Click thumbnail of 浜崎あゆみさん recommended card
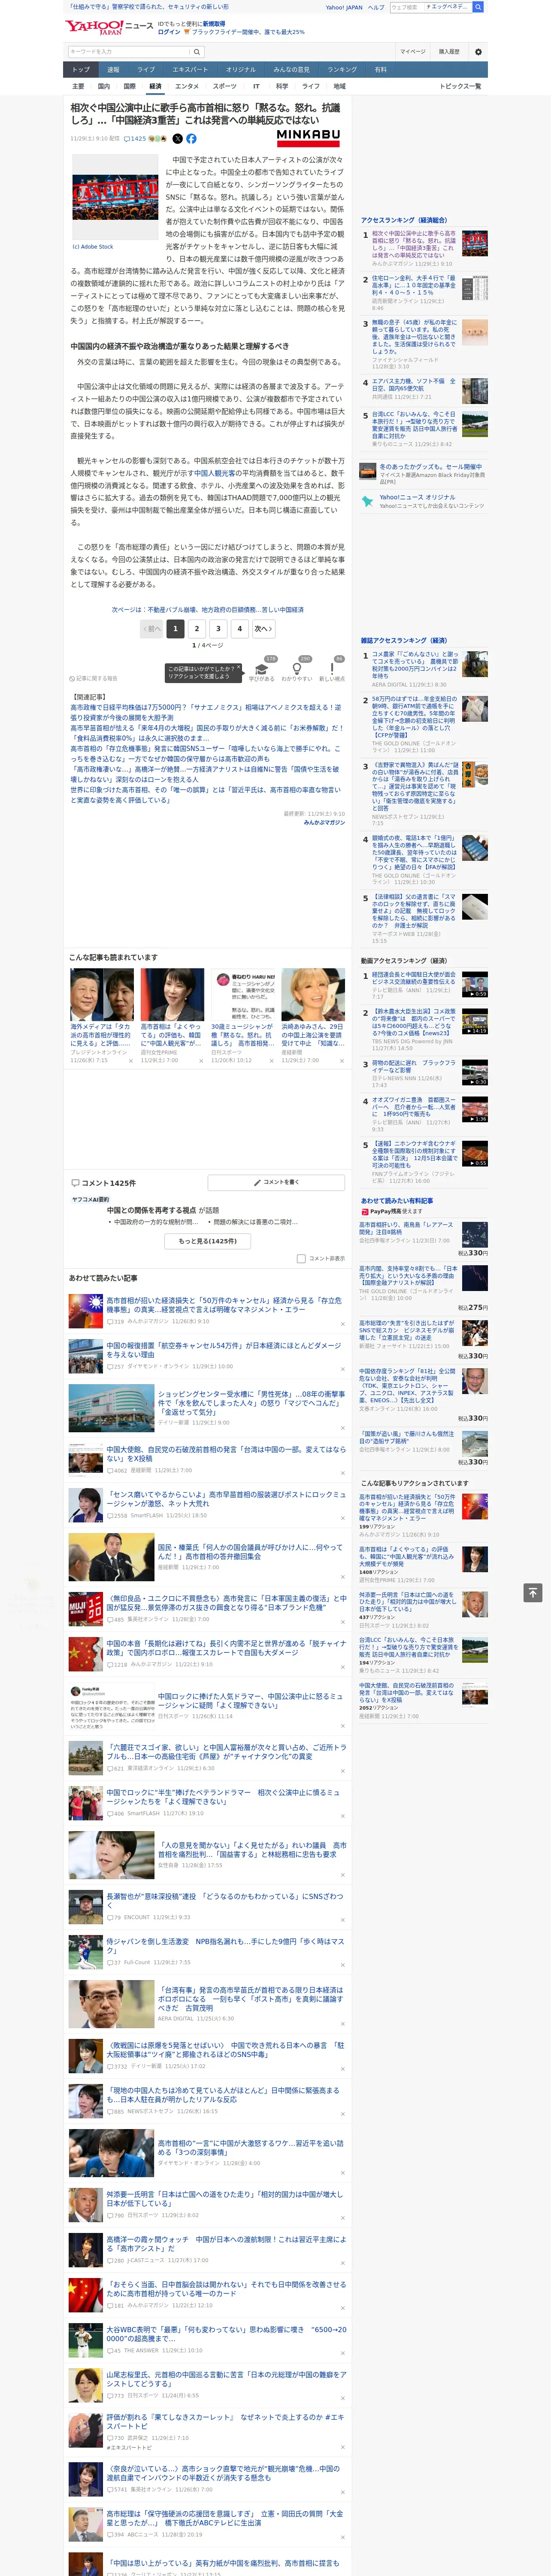The height and width of the screenshot is (2576, 551). 313,994
